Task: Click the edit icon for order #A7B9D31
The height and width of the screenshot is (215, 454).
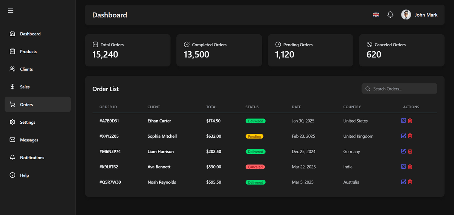Action: click(x=403, y=121)
